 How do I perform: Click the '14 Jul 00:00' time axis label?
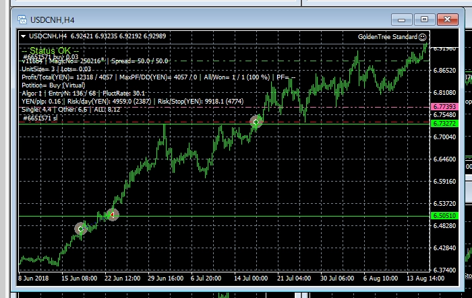pyautogui.click(x=251, y=278)
